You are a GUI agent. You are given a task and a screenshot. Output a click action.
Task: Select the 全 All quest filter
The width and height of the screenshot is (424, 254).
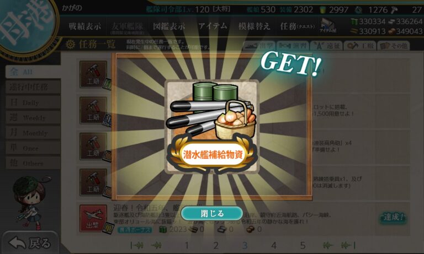(x=33, y=72)
